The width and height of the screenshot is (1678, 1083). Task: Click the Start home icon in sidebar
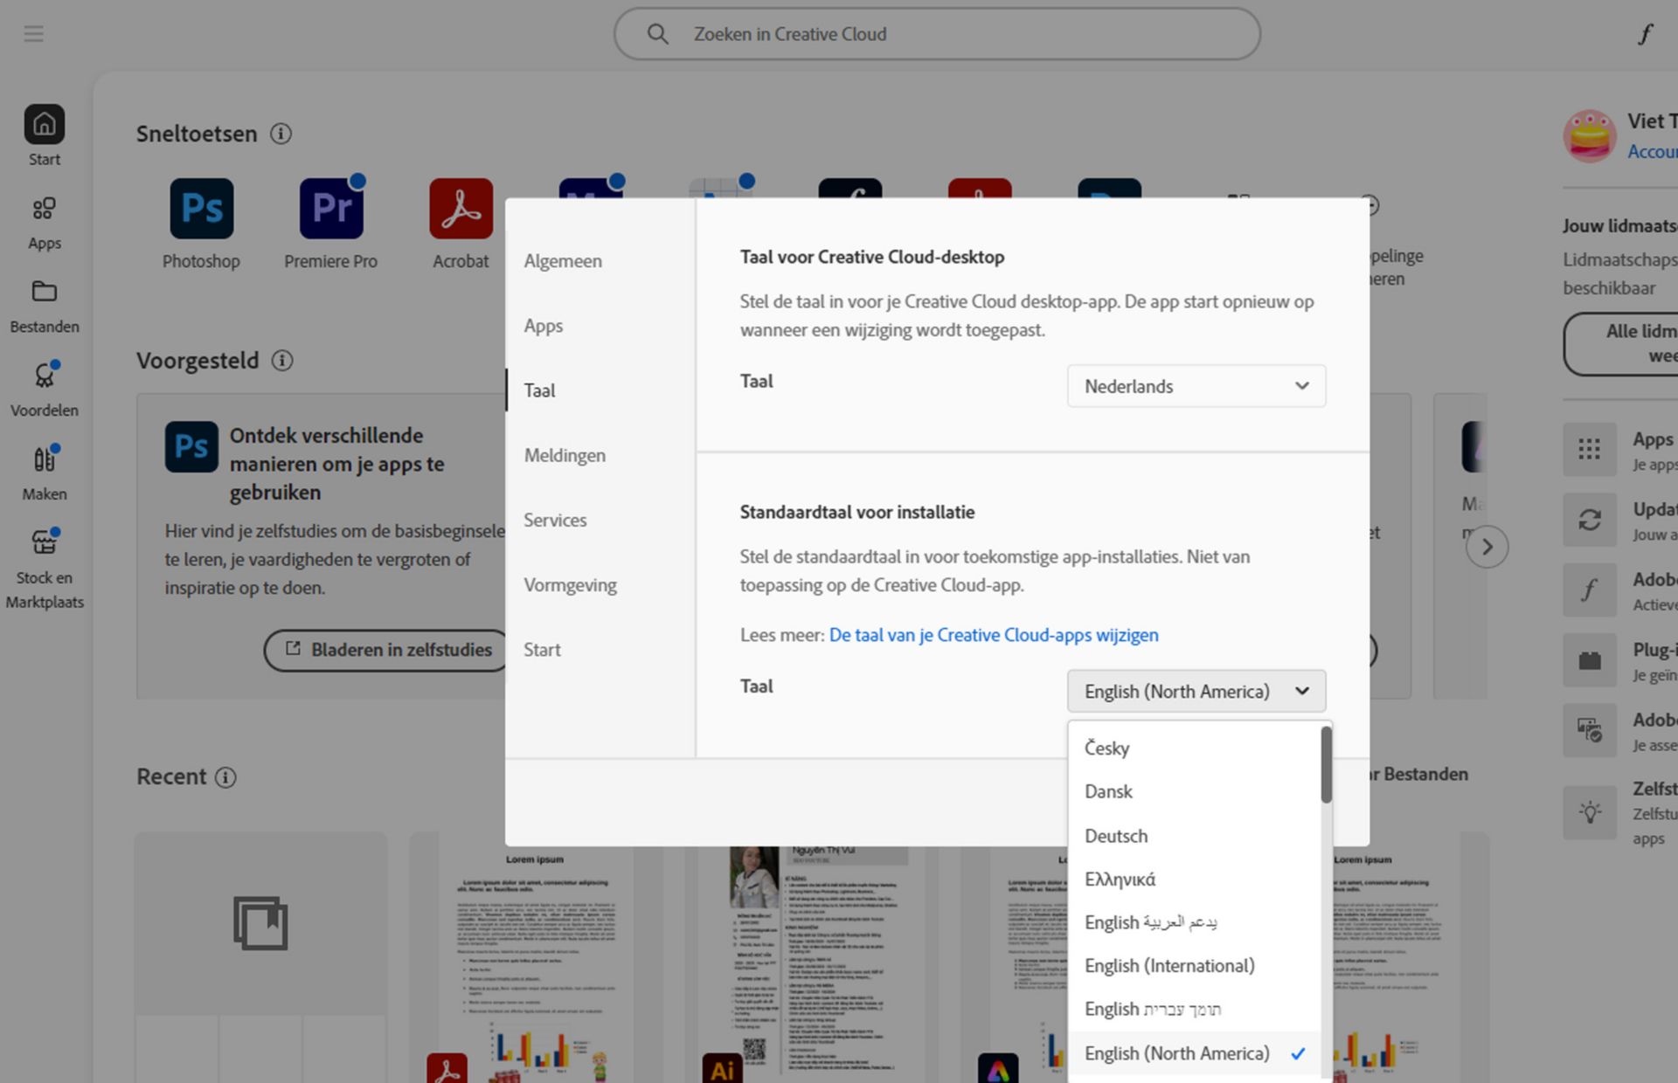tap(44, 125)
